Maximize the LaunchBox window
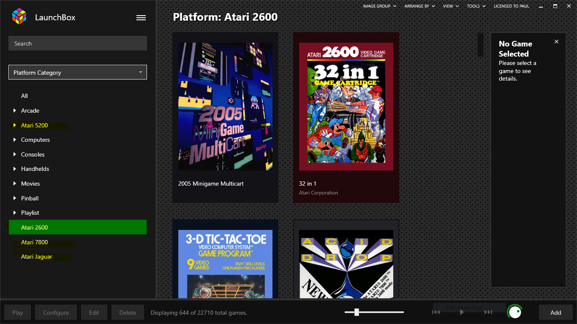 click(x=555, y=6)
